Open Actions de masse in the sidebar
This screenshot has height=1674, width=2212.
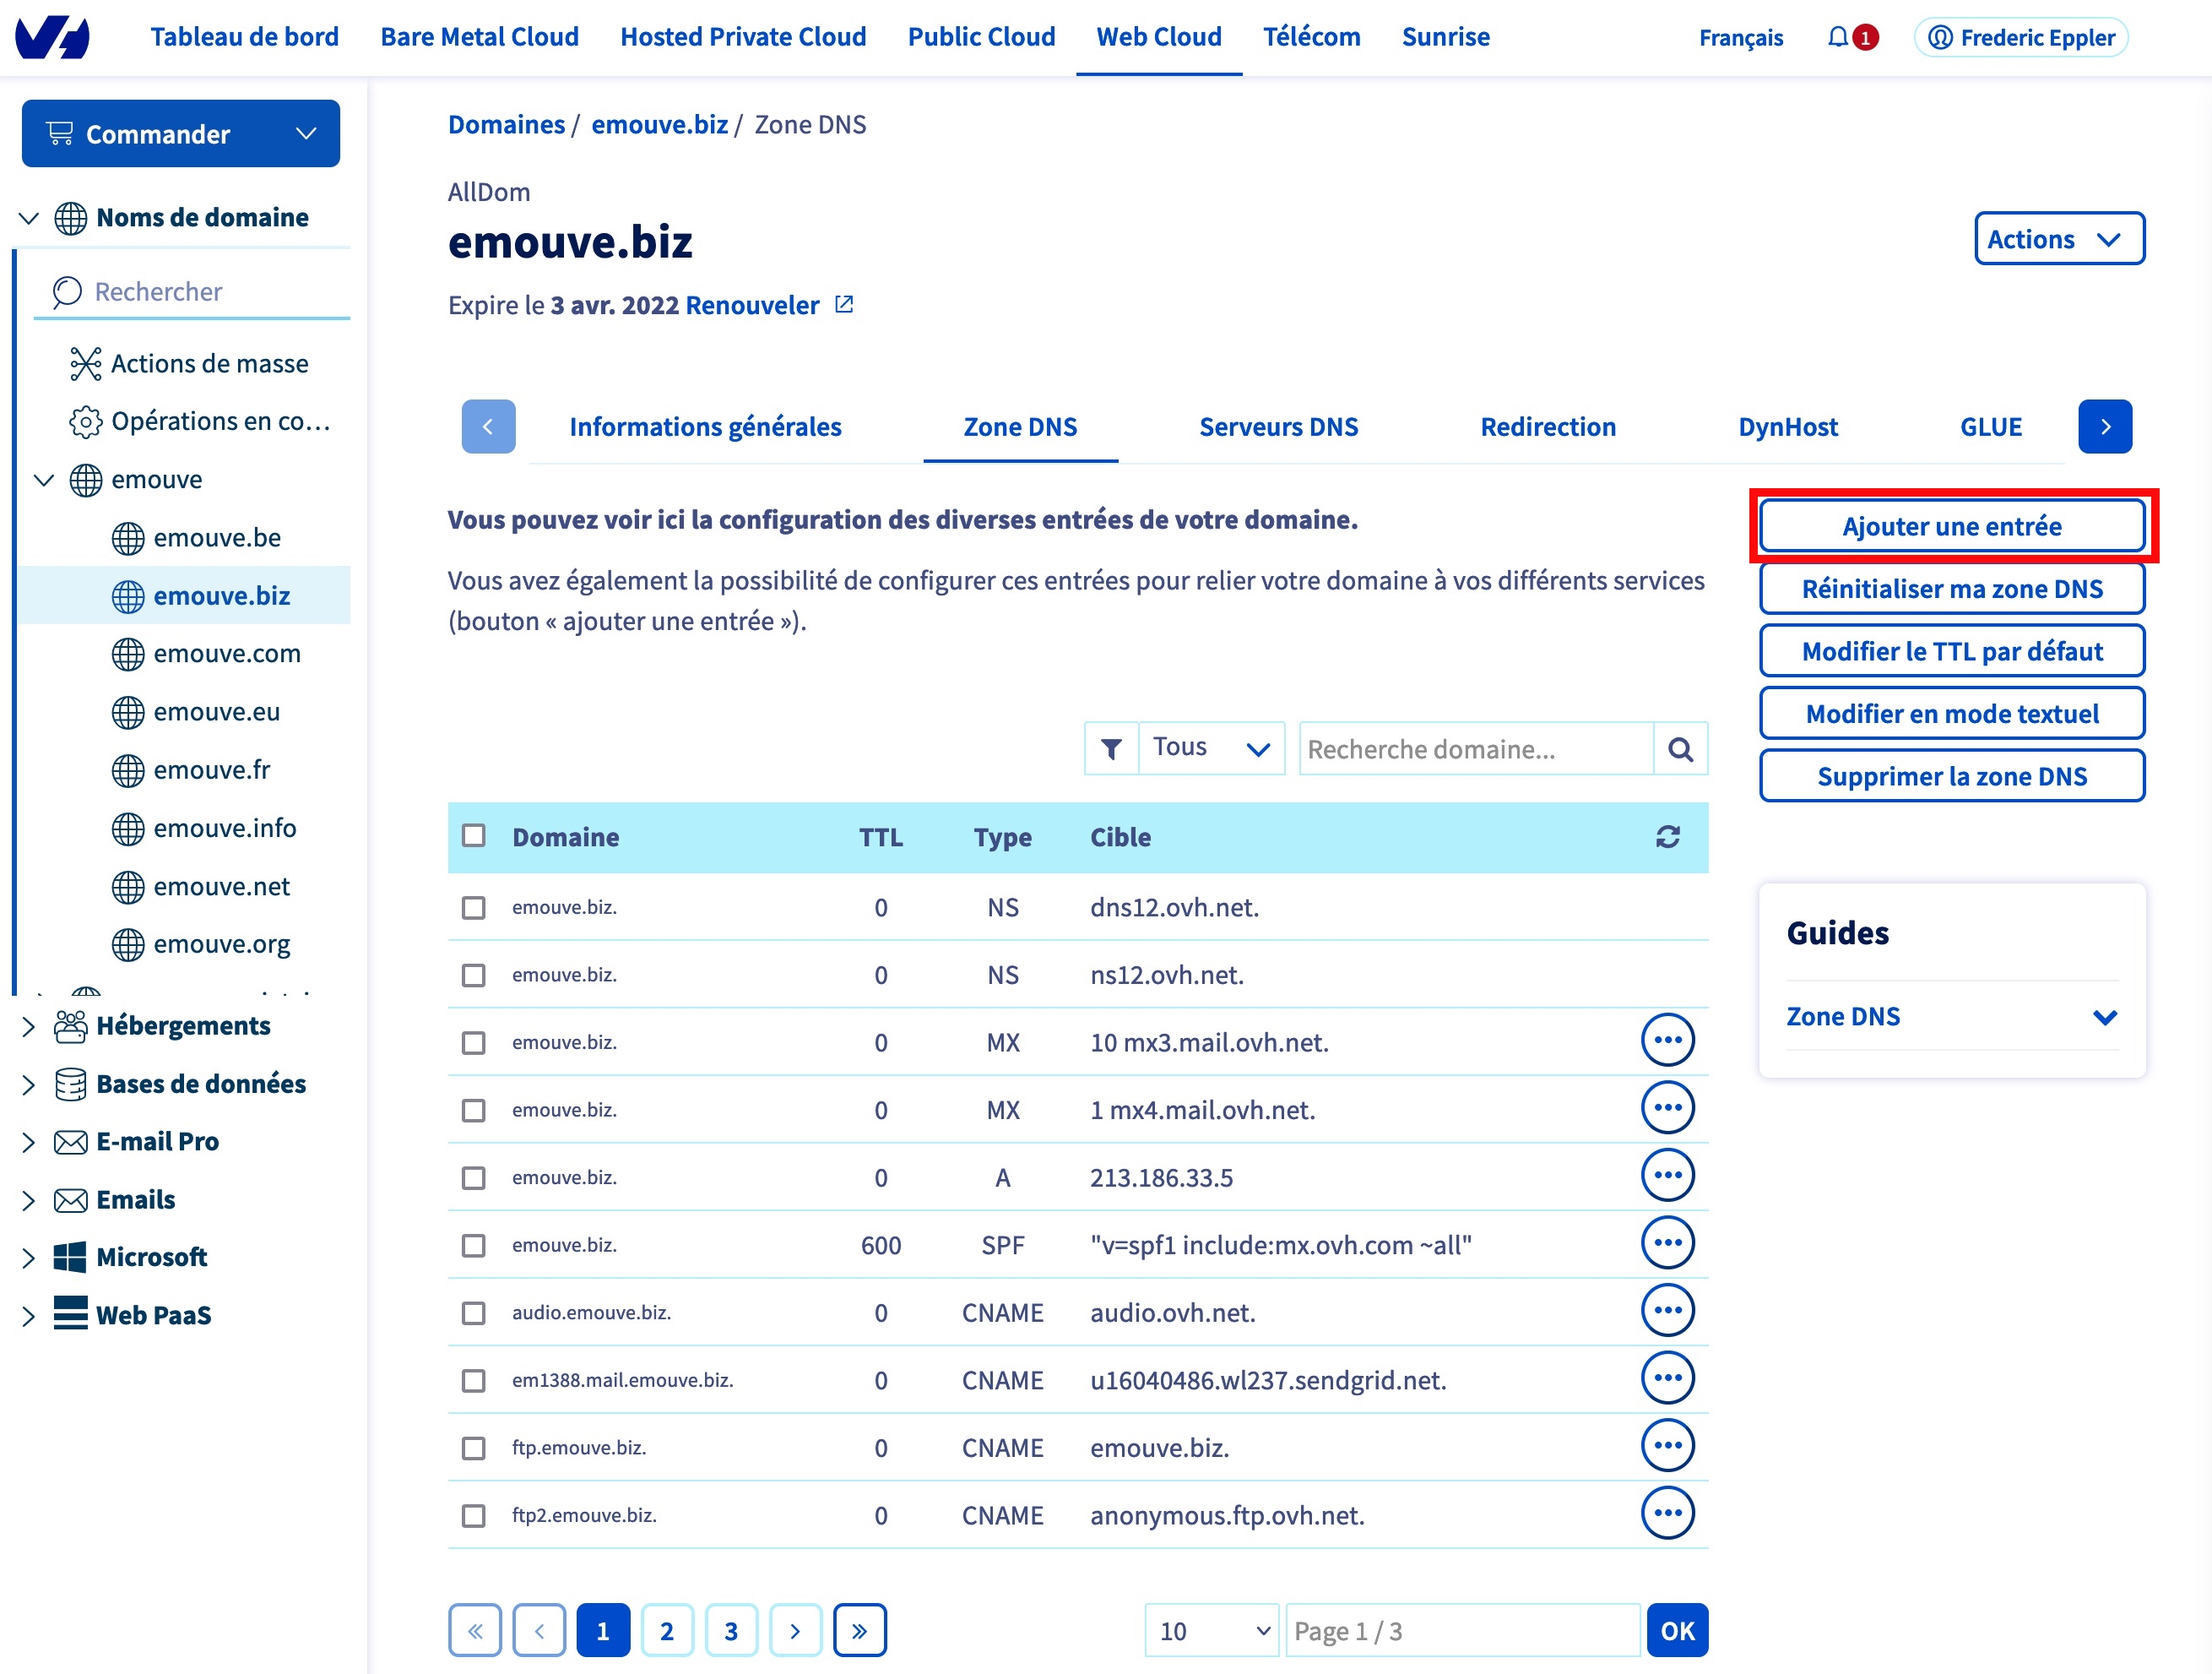pos(190,363)
